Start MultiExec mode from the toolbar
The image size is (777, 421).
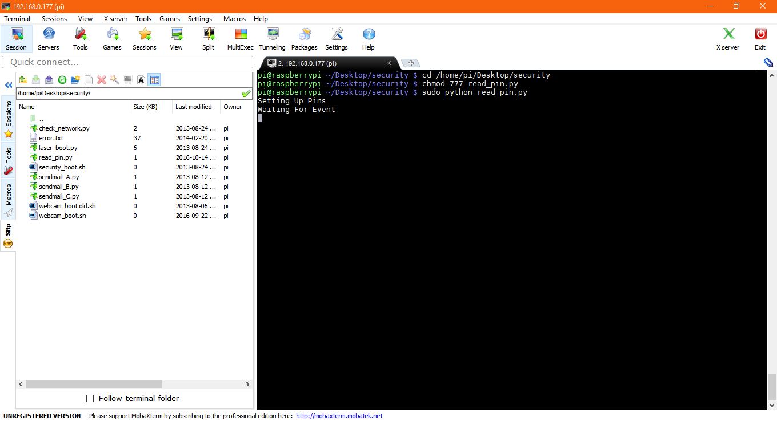(241, 39)
